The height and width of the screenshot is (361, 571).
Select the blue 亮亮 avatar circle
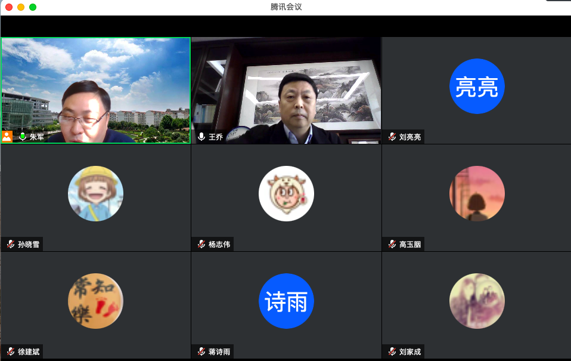pyautogui.click(x=477, y=87)
